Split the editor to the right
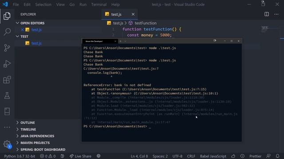 tap(267, 14)
